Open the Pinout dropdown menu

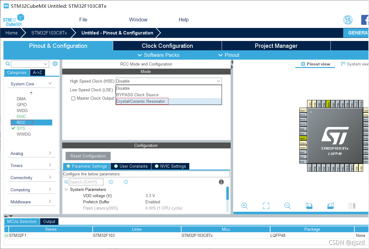click(x=229, y=55)
